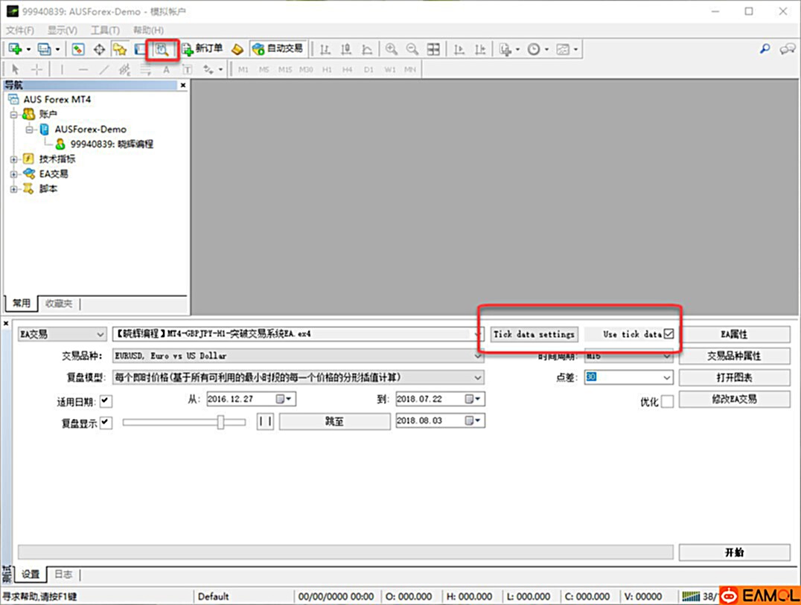Show the Data Window crosshair icon

pos(99,49)
